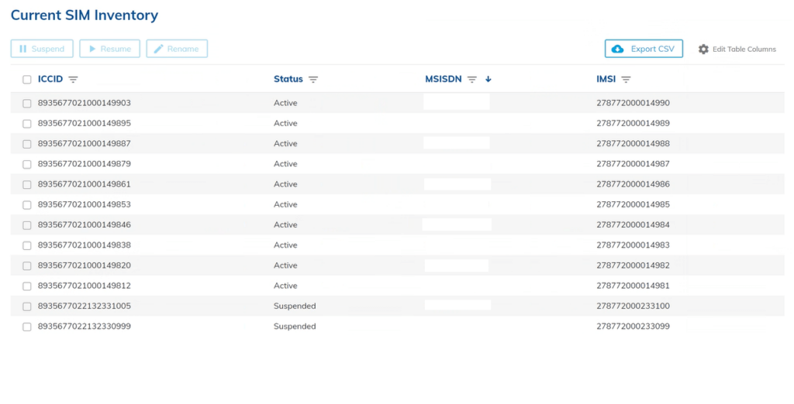The height and width of the screenshot is (404, 794).
Task: Click the IMSI column header label
Action: coord(606,79)
